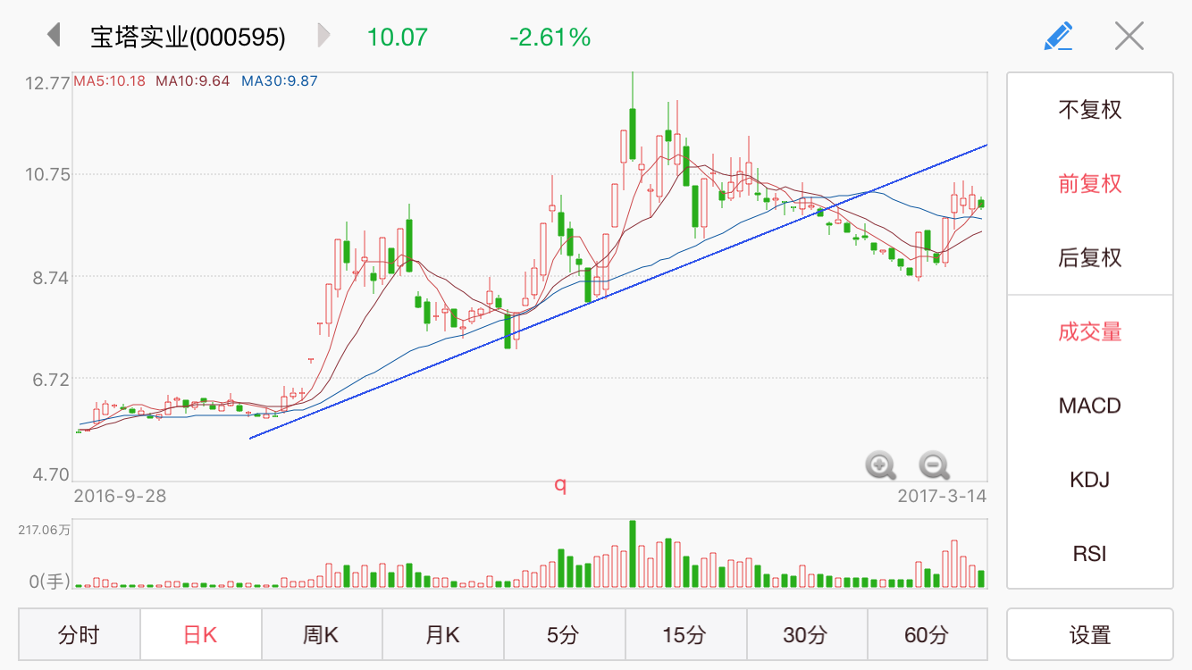This screenshot has width=1192, height=670.
Task: Show the RSI indicator
Action: (x=1090, y=554)
